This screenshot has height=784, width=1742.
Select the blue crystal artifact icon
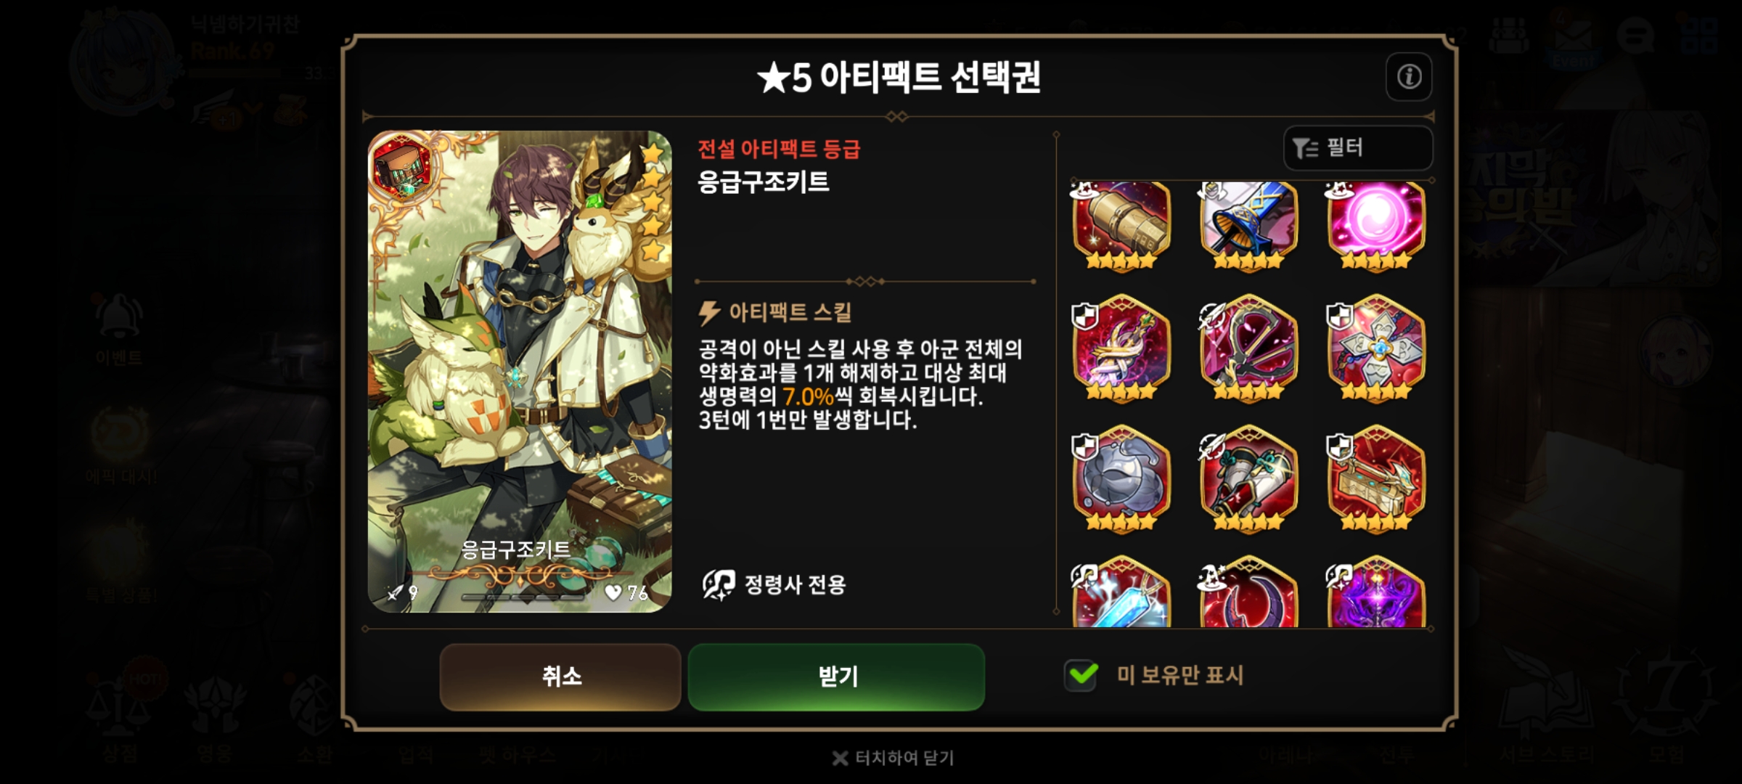click(x=1121, y=592)
